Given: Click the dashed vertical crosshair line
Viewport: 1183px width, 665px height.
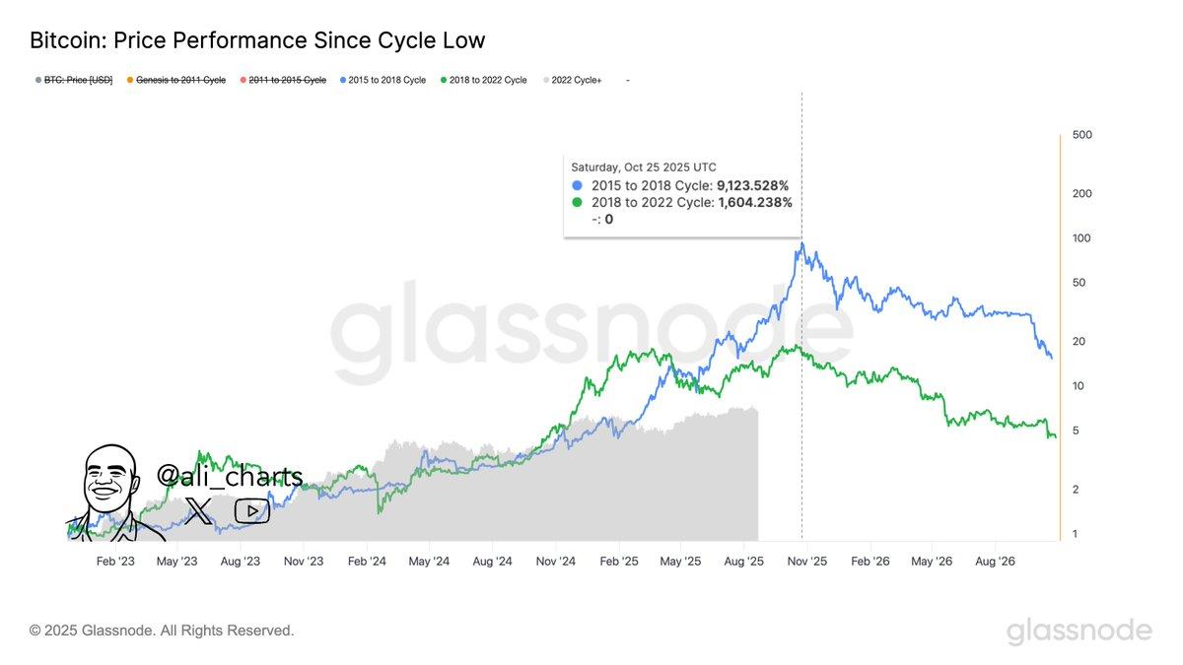Looking at the screenshot, I should tap(801, 315).
